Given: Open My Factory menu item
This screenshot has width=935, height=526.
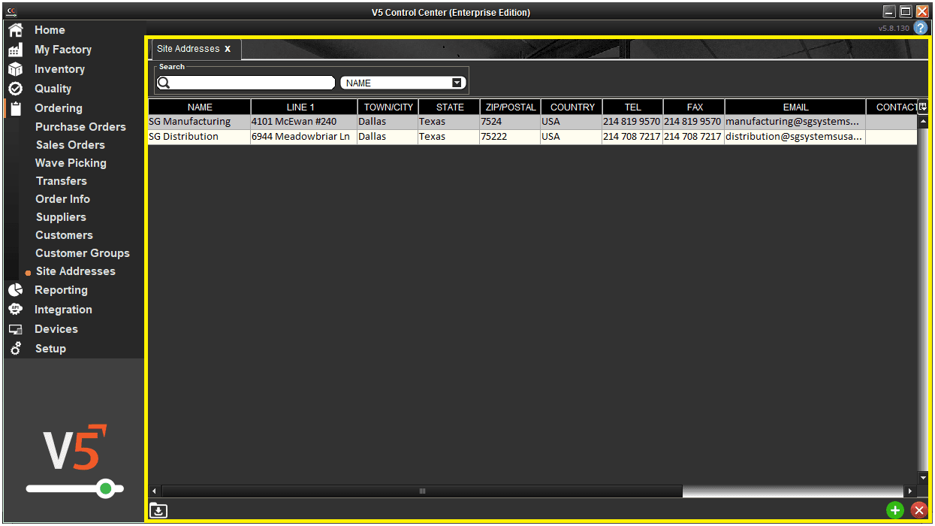Looking at the screenshot, I should click(x=63, y=50).
